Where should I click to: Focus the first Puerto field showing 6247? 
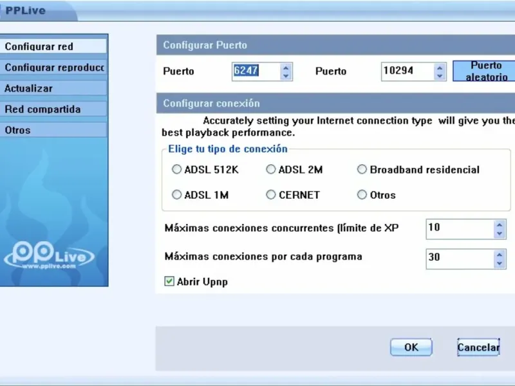pyautogui.click(x=256, y=71)
